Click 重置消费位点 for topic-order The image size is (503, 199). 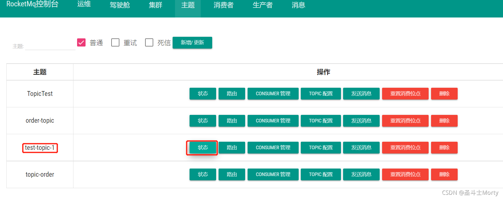(405, 174)
